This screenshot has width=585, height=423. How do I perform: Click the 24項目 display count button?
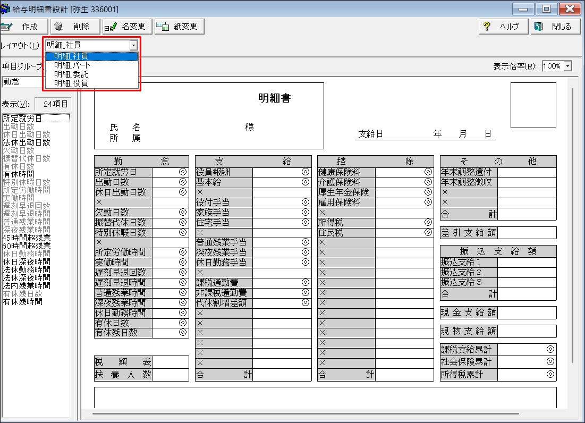click(52, 104)
